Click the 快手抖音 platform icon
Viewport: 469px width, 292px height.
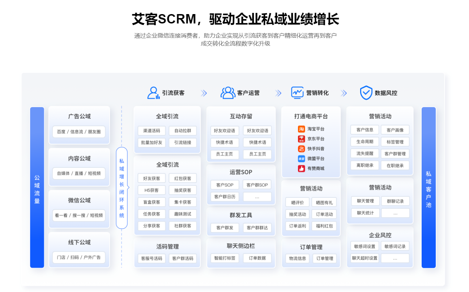[301, 149]
